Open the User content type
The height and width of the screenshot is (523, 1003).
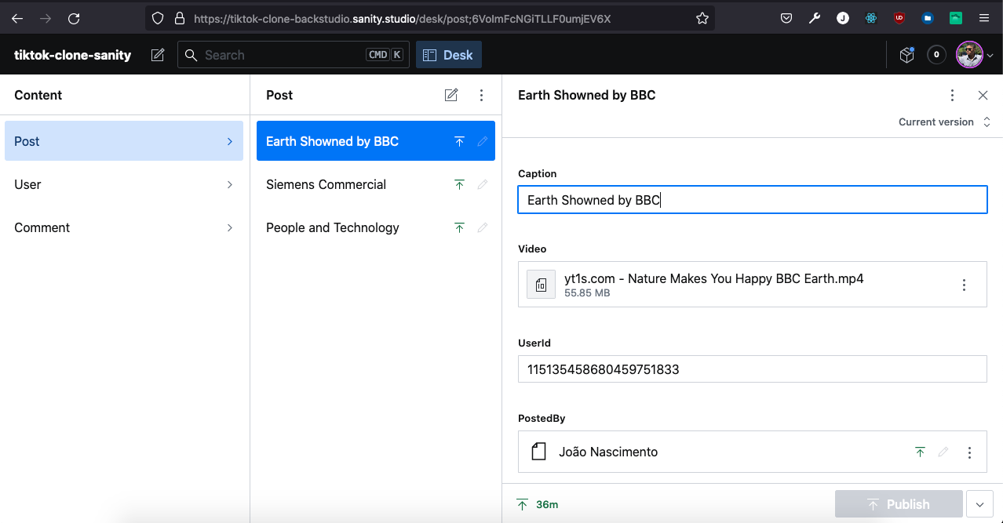coord(124,184)
